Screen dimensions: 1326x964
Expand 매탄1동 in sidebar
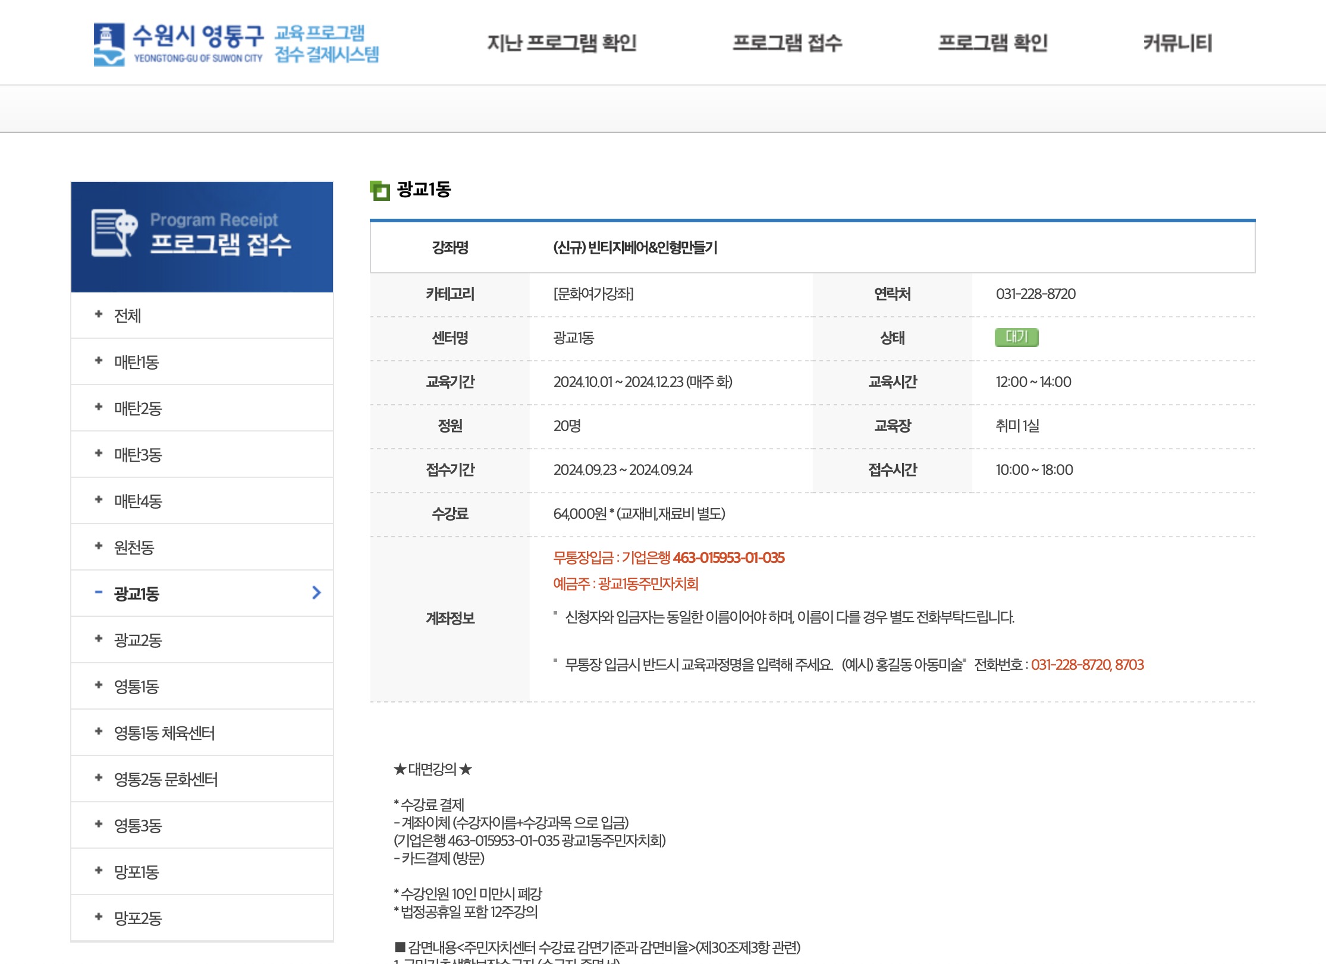[137, 362]
